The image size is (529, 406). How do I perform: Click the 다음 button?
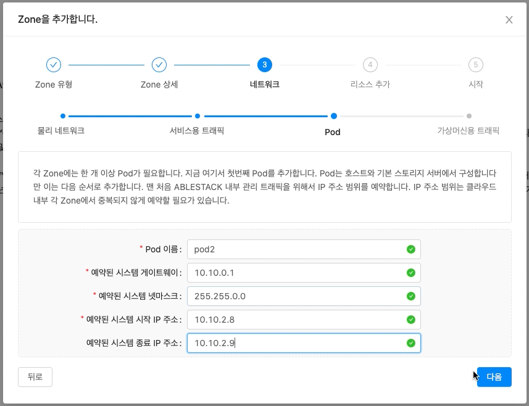[x=494, y=376]
